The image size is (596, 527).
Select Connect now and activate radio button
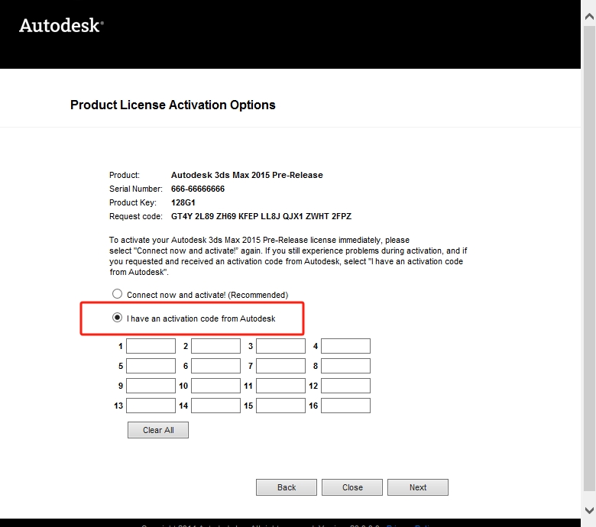117,294
